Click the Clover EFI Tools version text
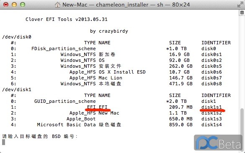245x153 pixels. point(67,19)
